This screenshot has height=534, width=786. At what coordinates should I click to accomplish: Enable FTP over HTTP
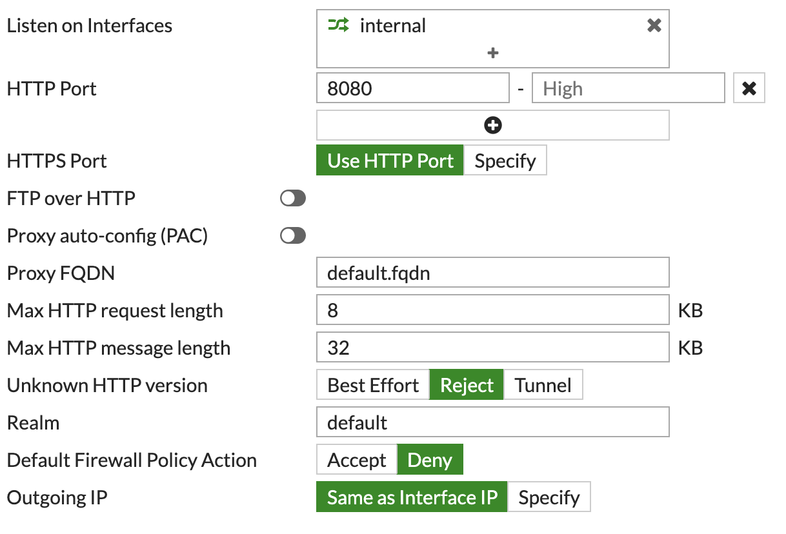pyautogui.click(x=292, y=198)
